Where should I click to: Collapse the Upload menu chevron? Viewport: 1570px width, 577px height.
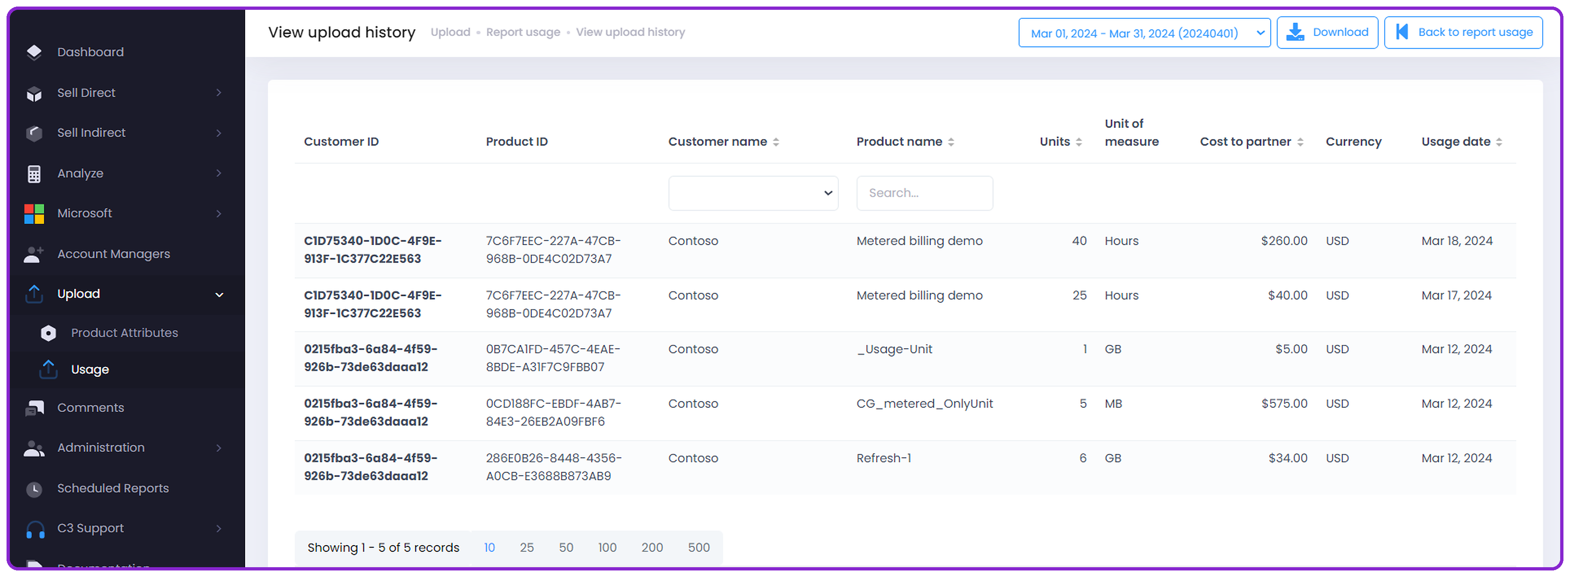tap(219, 295)
